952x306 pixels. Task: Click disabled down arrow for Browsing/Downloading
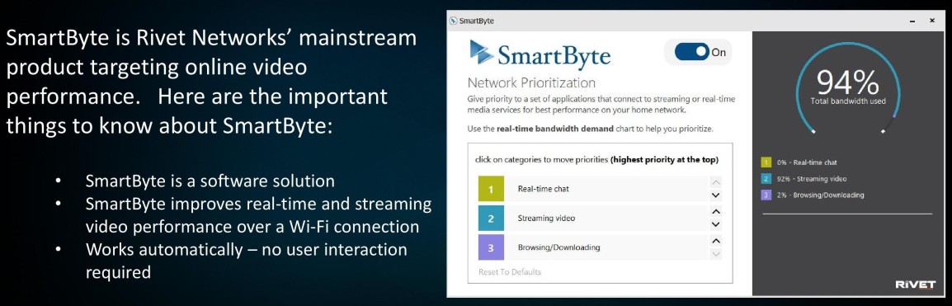(715, 254)
